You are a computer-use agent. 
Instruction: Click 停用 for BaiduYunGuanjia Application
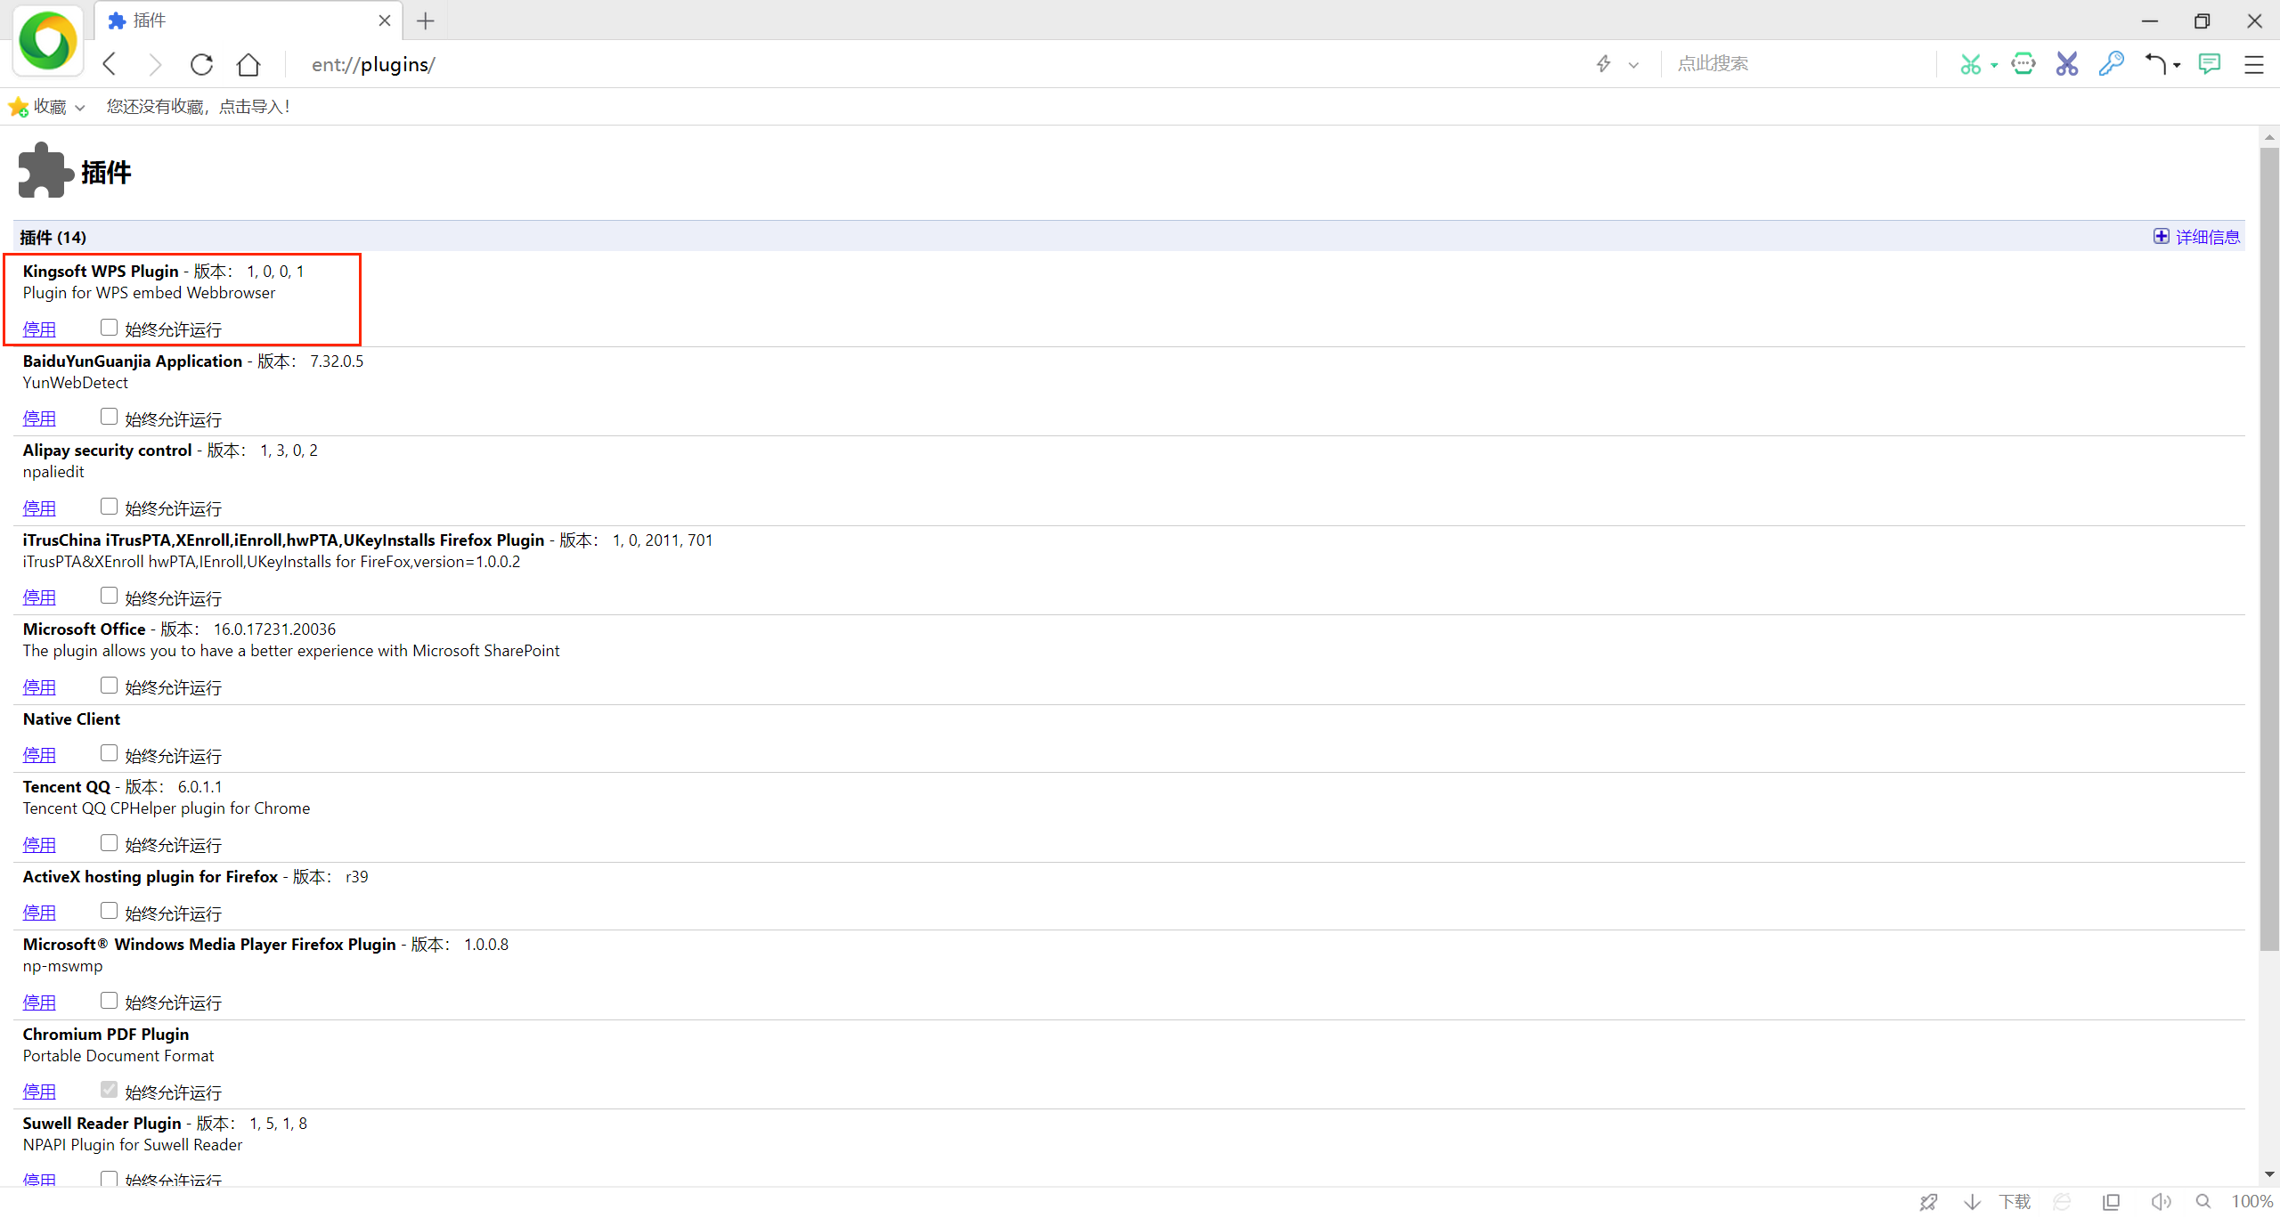pyautogui.click(x=39, y=418)
